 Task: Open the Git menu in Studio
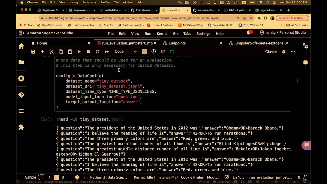(x=175, y=34)
